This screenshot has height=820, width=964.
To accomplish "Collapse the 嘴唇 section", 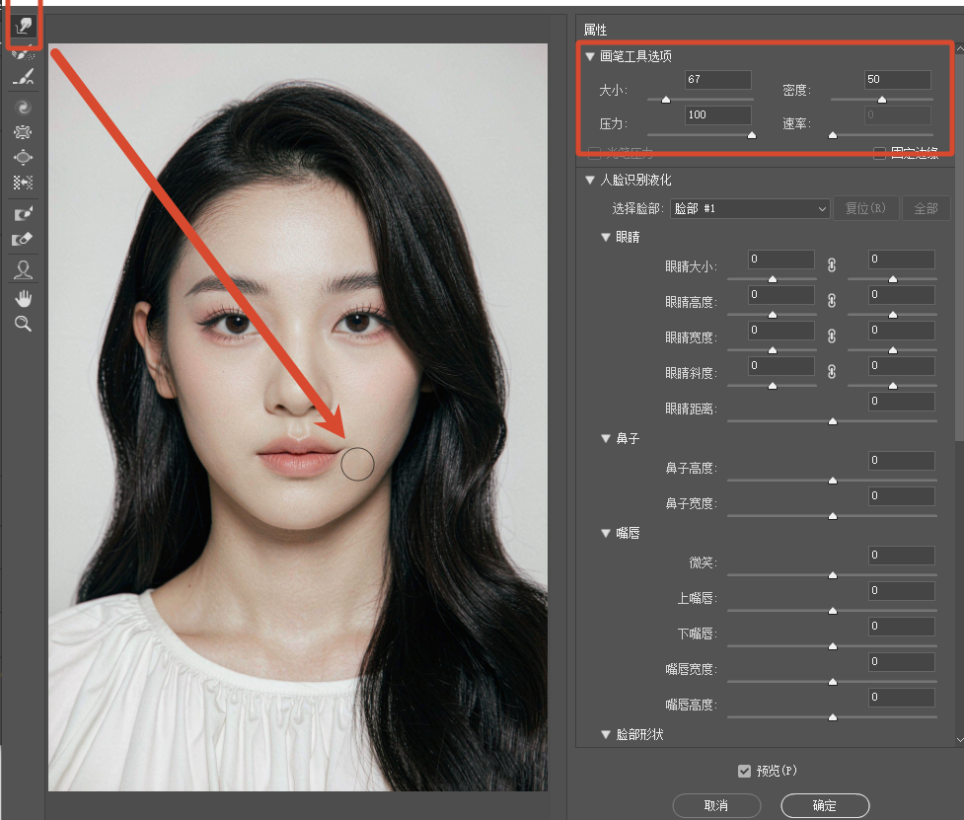I will click(606, 533).
